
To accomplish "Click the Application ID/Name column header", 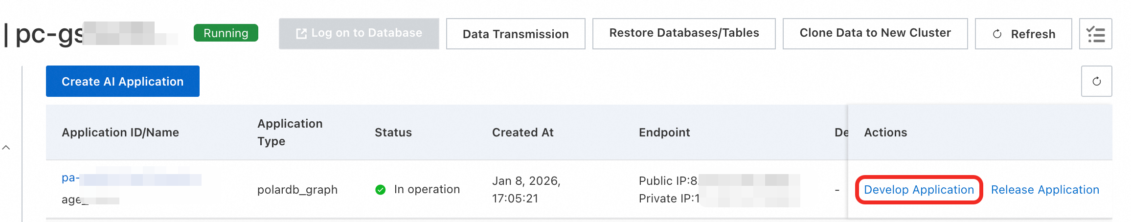I will [x=120, y=133].
